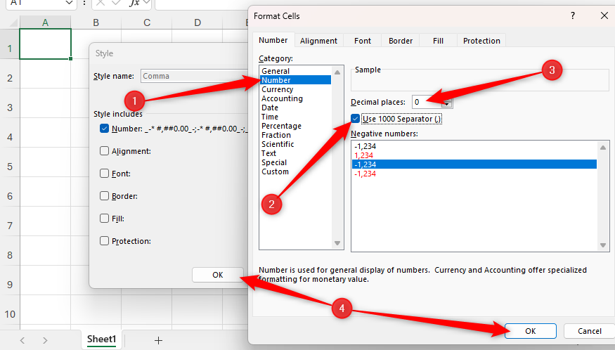Enable the Alignment style checkbox
The image size is (615, 350).
[105, 151]
